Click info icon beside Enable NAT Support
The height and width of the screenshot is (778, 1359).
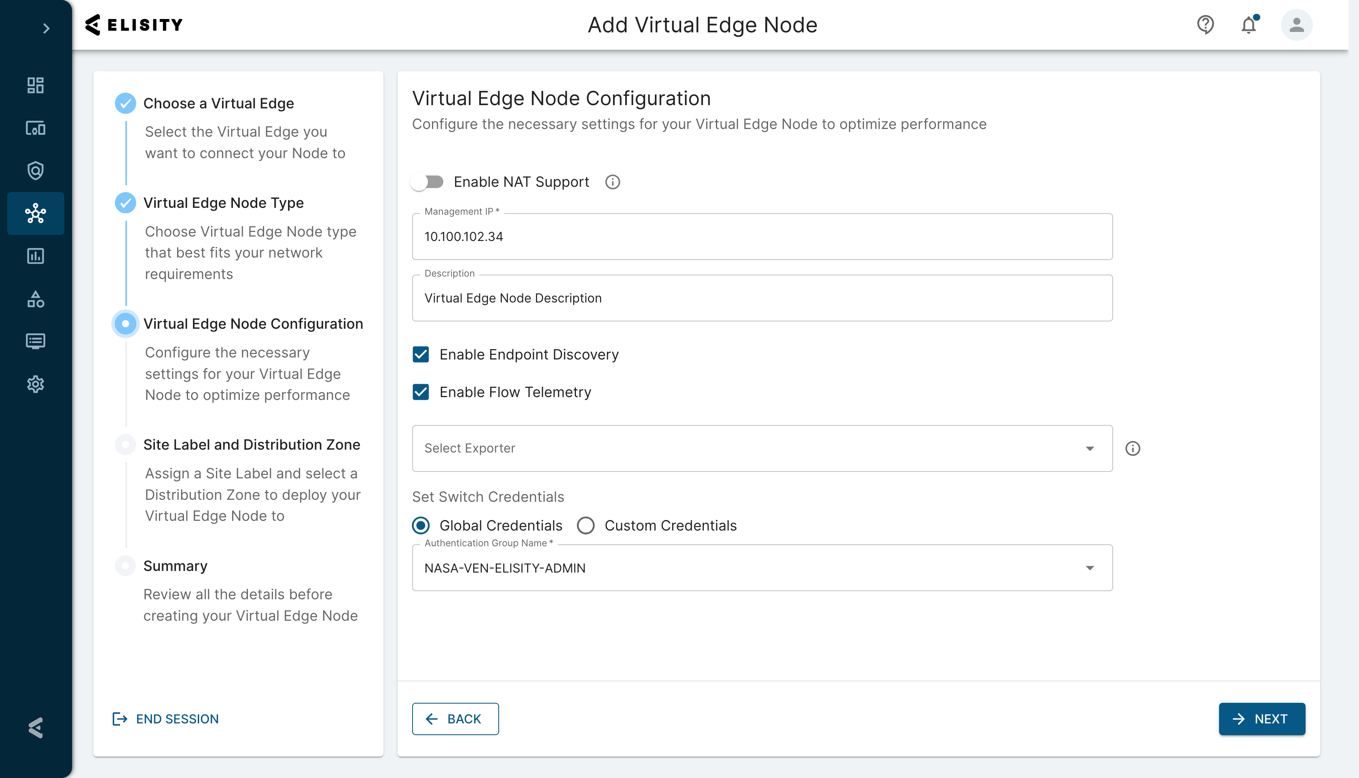[612, 182]
